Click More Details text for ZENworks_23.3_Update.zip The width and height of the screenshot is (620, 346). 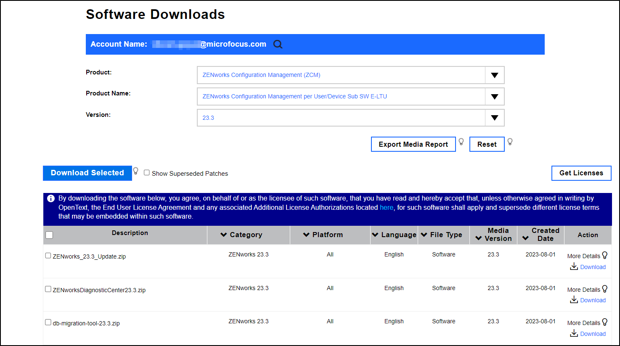point(584,256)
